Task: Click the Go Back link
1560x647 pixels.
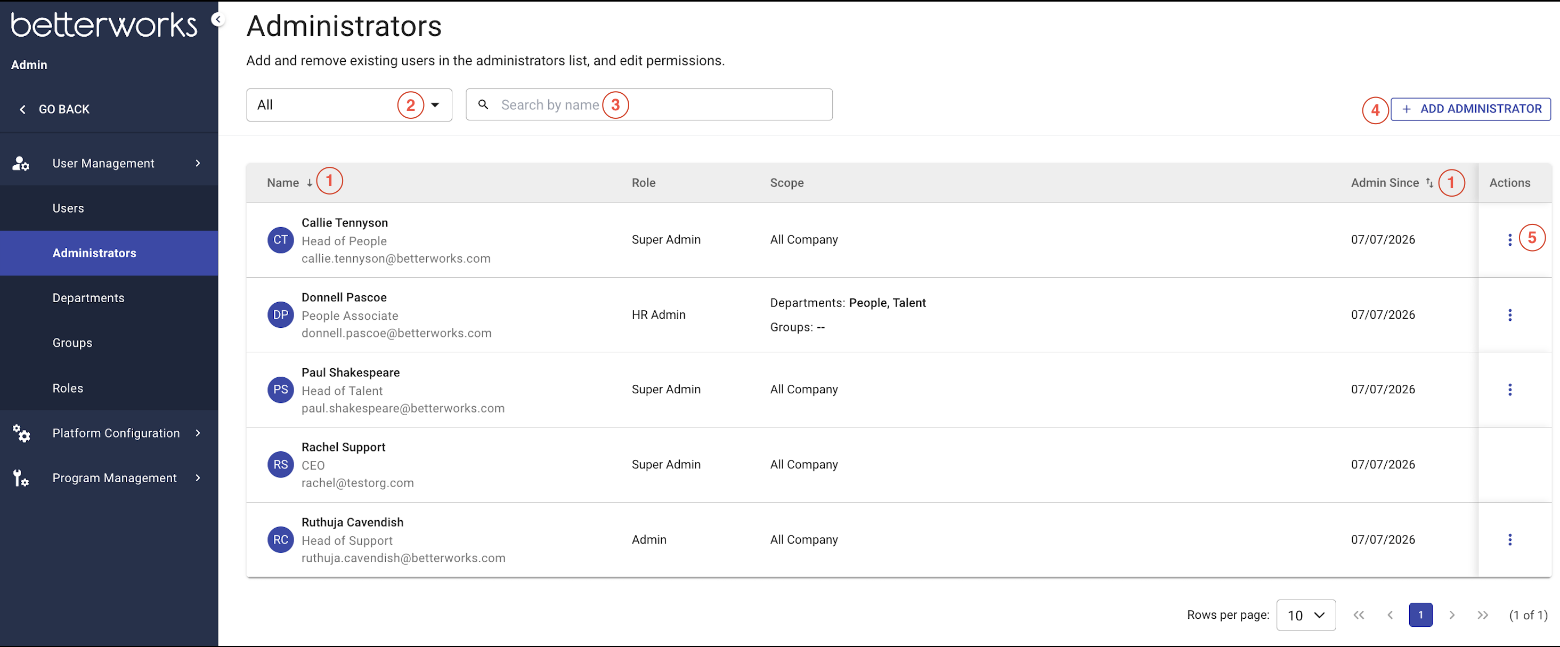Action: [54, 110]
